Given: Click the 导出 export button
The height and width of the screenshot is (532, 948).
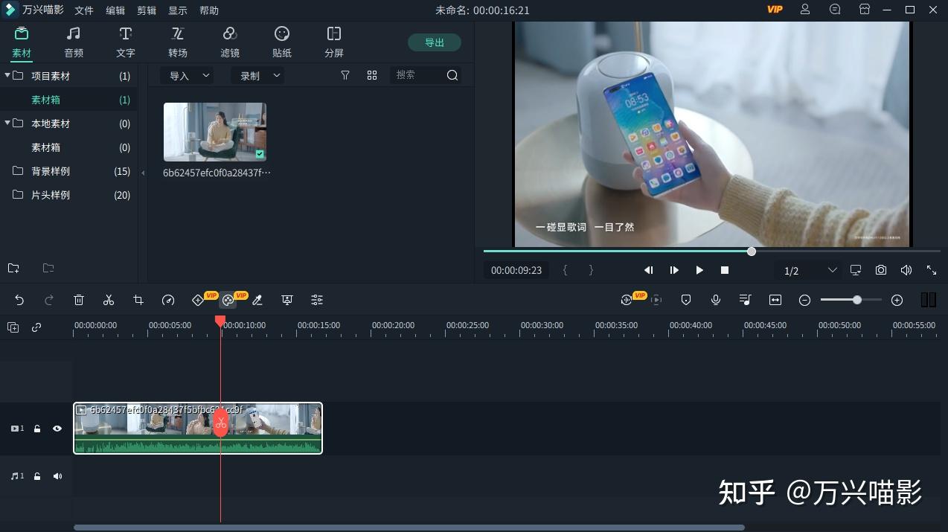Looking at the screenshot, I should point(435,42).
